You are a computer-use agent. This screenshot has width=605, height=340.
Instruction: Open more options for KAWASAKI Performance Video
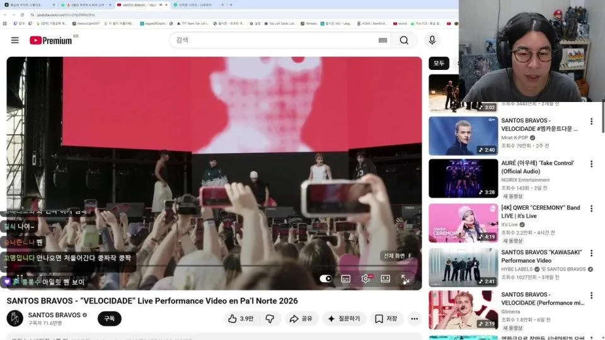(592, 253)
